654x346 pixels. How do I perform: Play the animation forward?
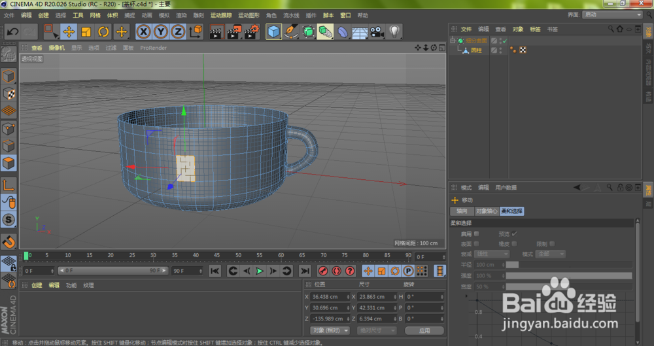260,271
